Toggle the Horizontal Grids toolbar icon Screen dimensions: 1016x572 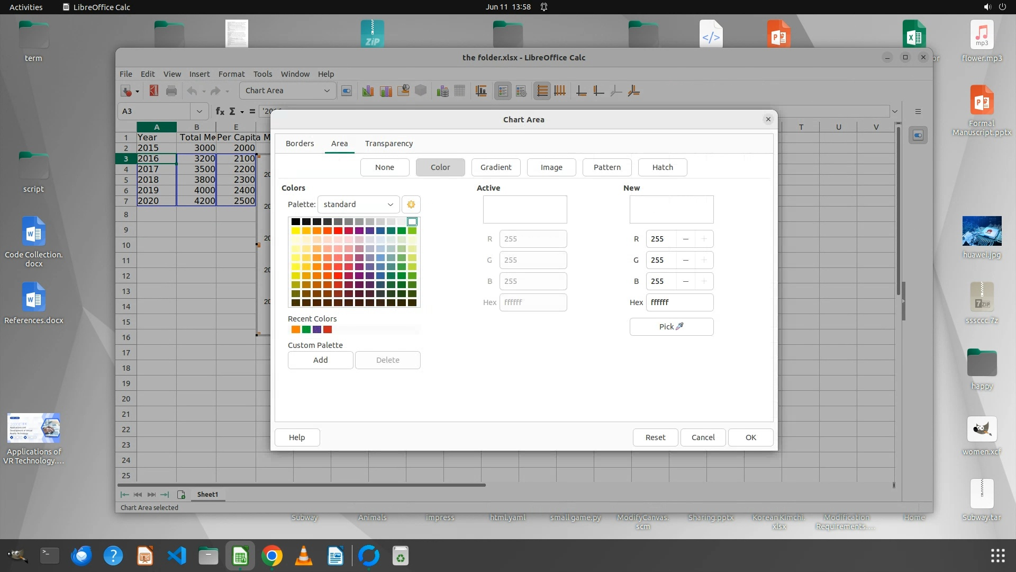pyautogui.click(x=542, y=91)
